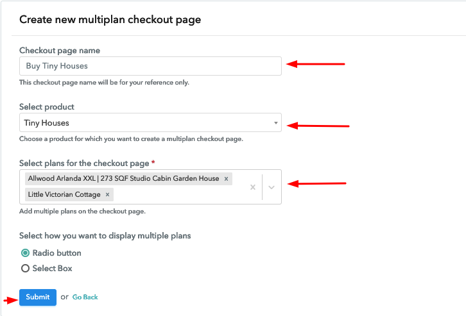Click the "Checkout page name" field label

pyautogui.click(x=60, y=51)
